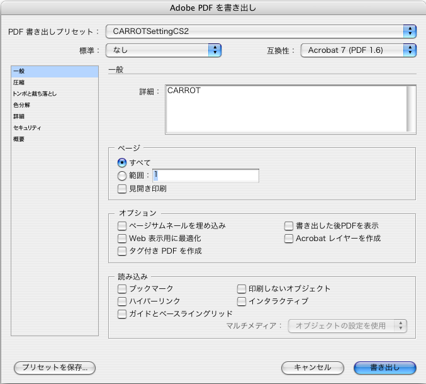The image size is (426, 384).
Task: Toggle the ブックマーク checkbox
Action: point(122,289)
